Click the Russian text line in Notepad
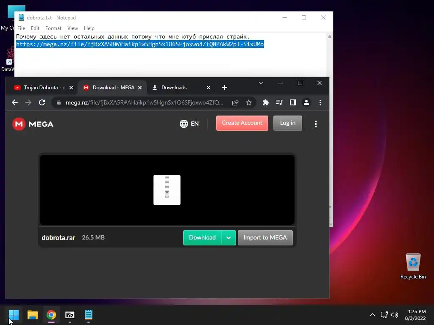 (x=133, y=36)
